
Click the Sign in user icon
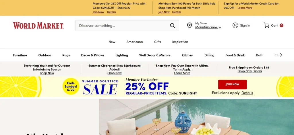click(235, 25)
